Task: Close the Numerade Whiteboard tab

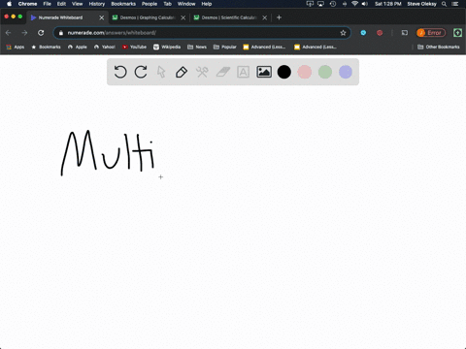Action: pyautogui.click(x=102, y=17)
